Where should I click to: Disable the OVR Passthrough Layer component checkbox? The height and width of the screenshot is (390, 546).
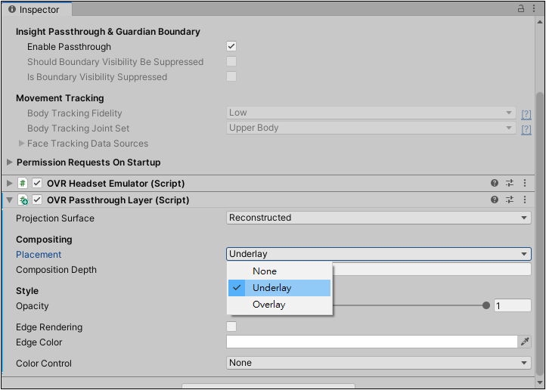37,200
